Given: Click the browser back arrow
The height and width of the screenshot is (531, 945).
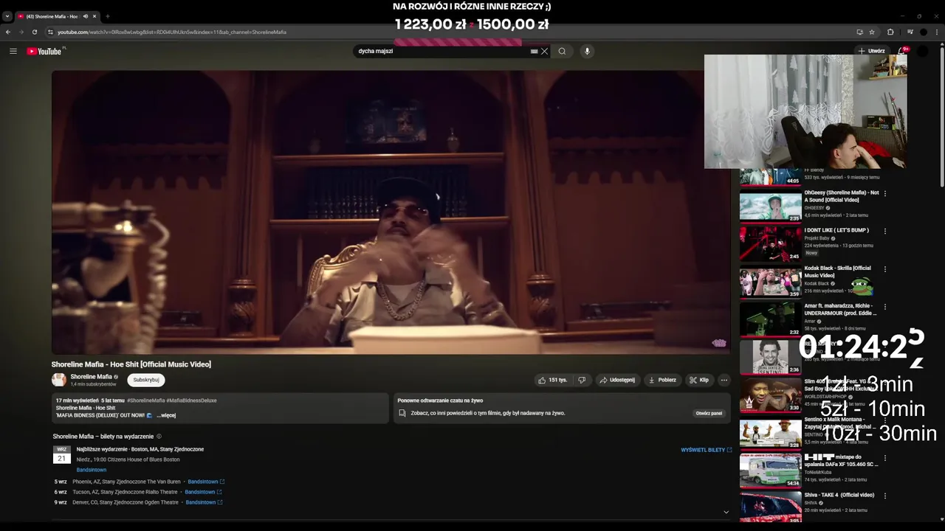Looking at the screenshot, I should 8,32.
